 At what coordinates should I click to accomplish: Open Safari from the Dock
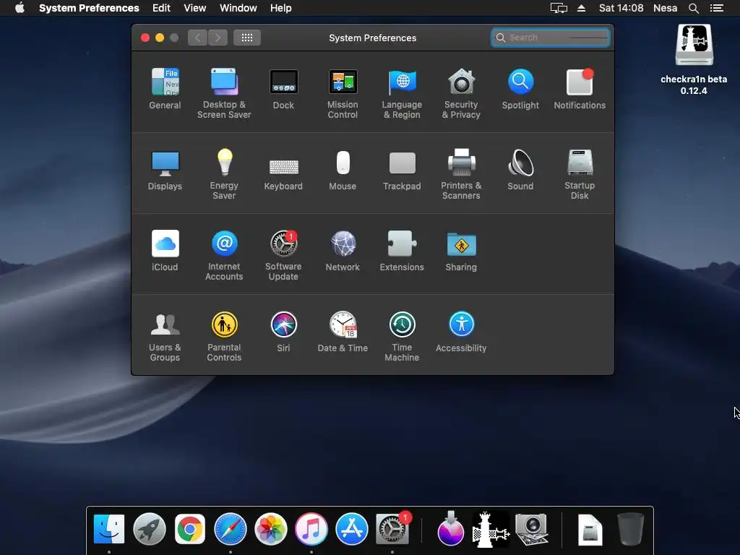tap(231, 529)
